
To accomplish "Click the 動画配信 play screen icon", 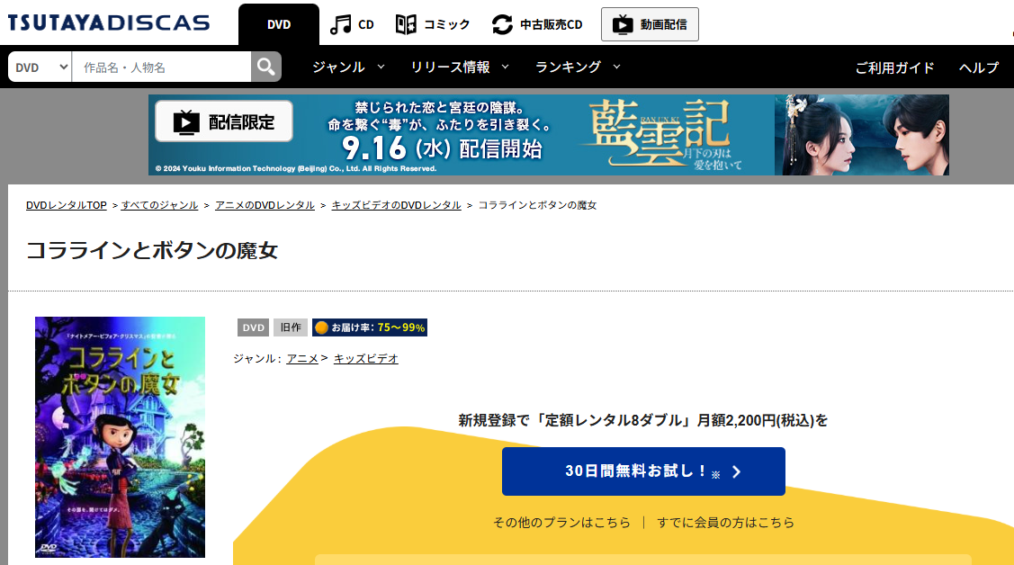I will click(623, 24).
